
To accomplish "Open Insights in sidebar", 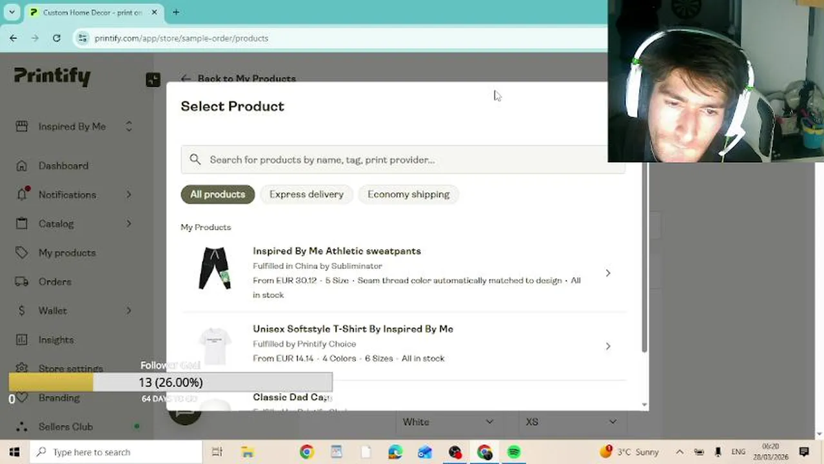I will pos(56,340).
